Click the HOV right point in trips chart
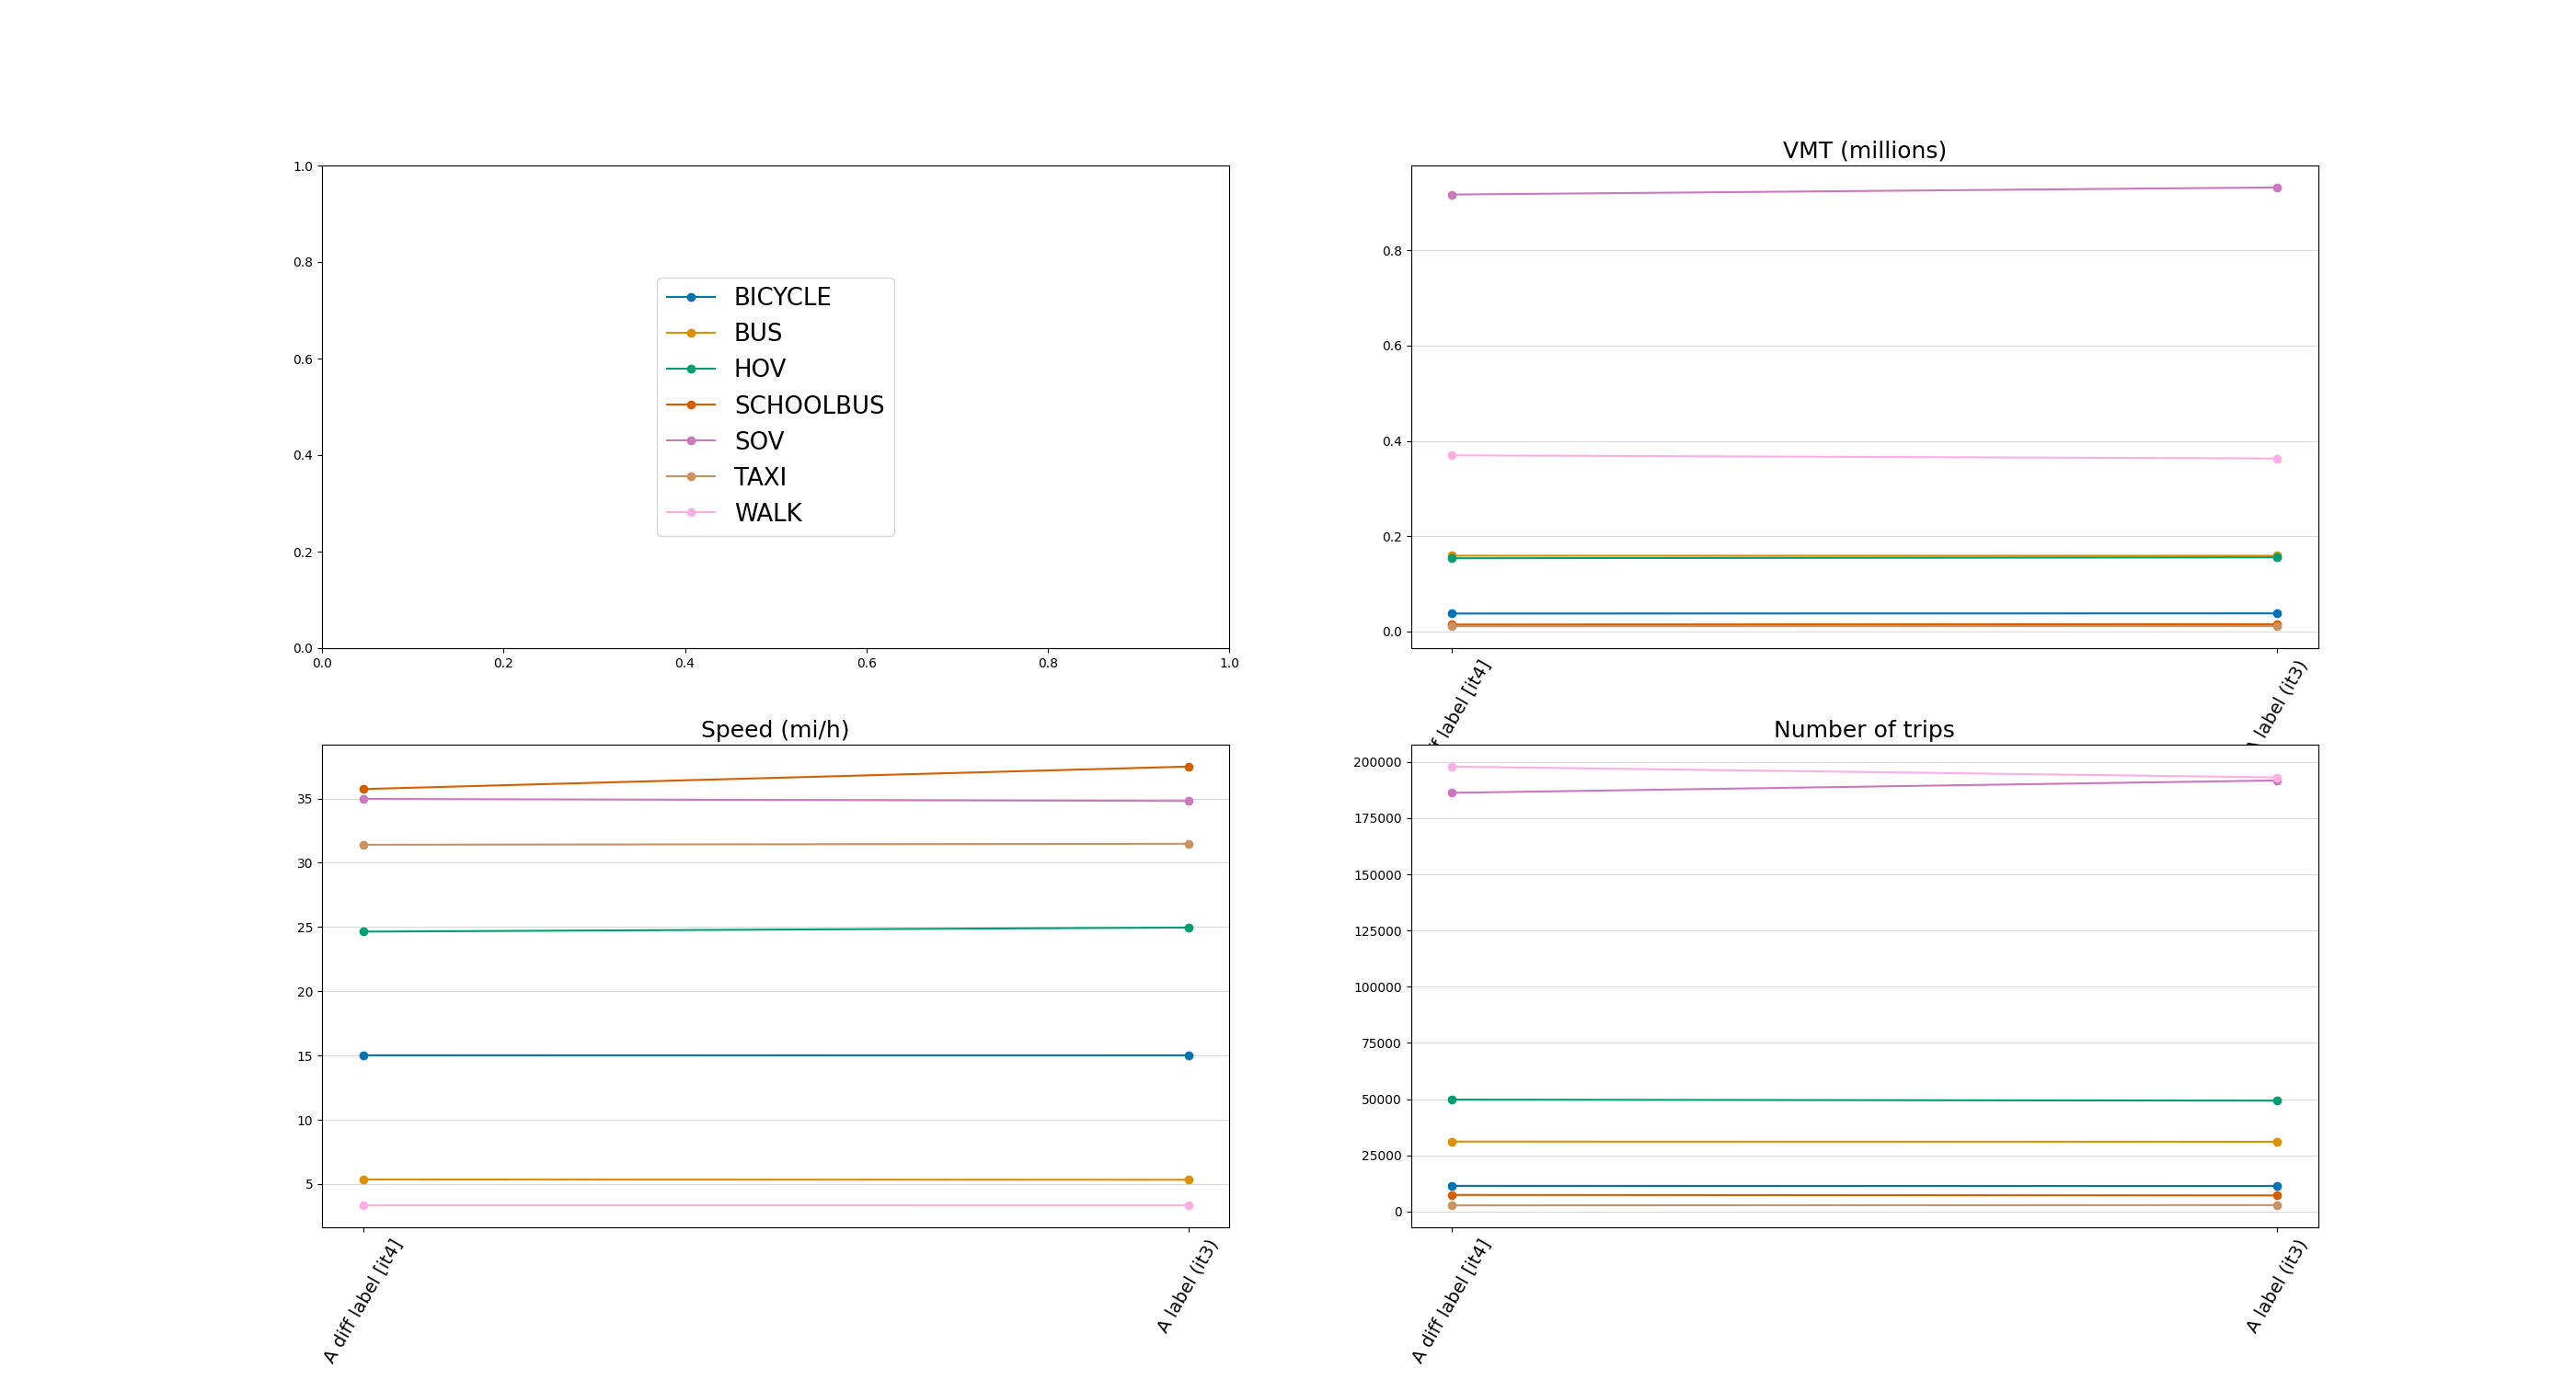This screenshot has width=2576, height=1379. coord(2277,1101)
